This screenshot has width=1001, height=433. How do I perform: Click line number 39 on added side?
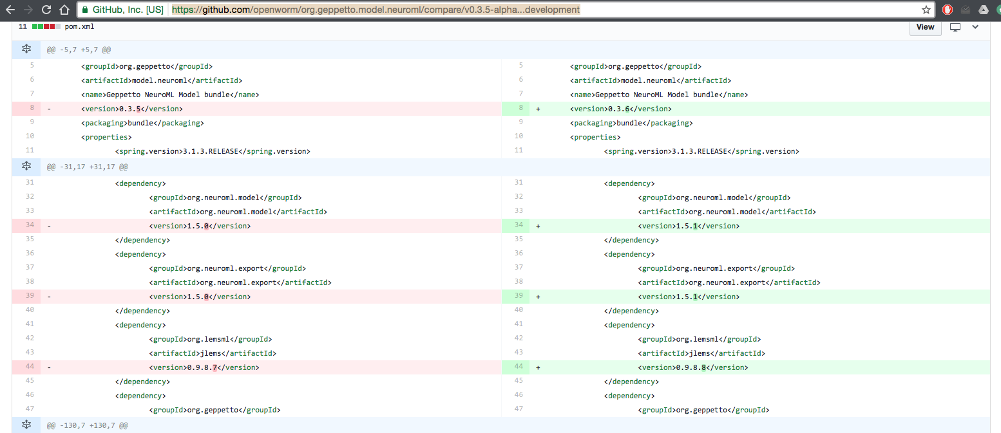(516, 297)
